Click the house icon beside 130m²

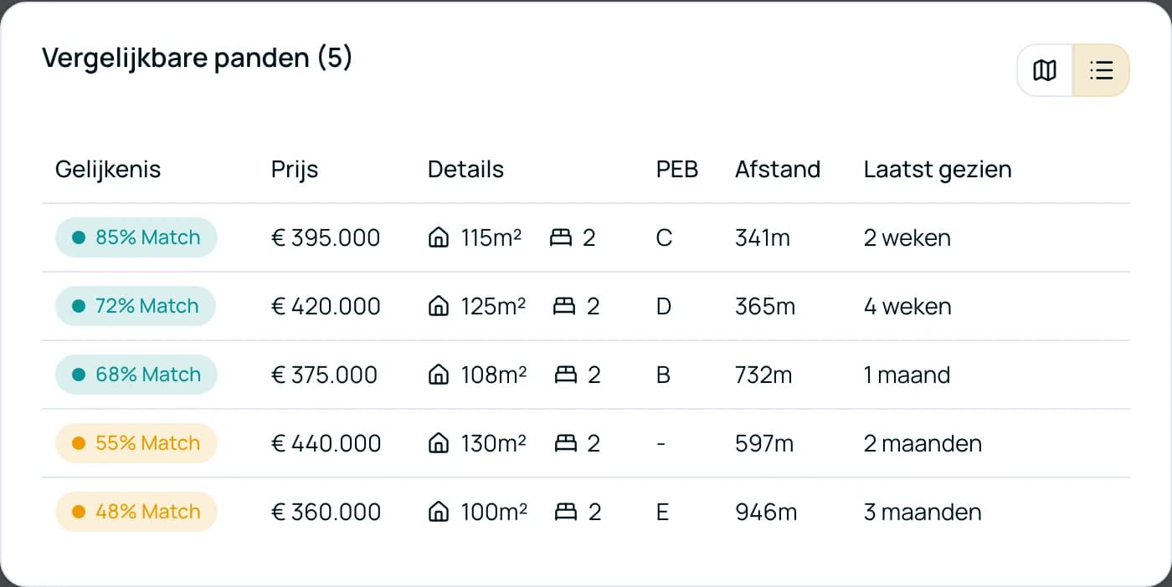pos(438,444)
